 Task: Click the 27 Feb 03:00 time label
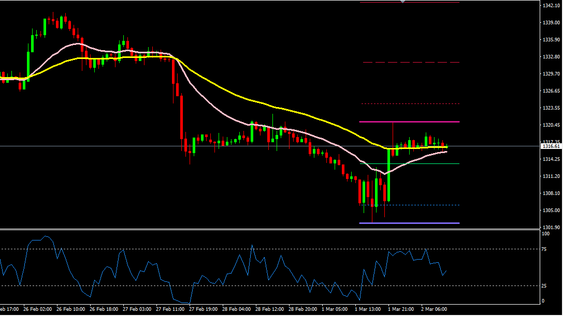pos(137,309)
